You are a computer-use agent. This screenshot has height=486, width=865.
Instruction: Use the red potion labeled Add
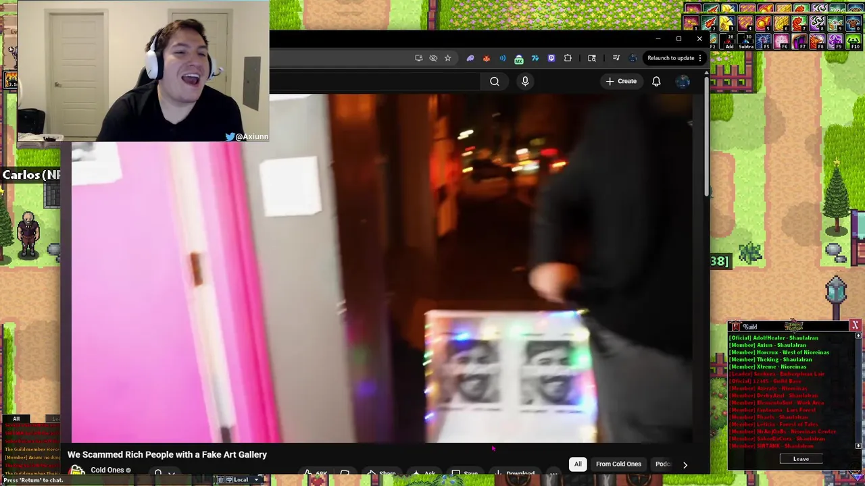(727, 41)
